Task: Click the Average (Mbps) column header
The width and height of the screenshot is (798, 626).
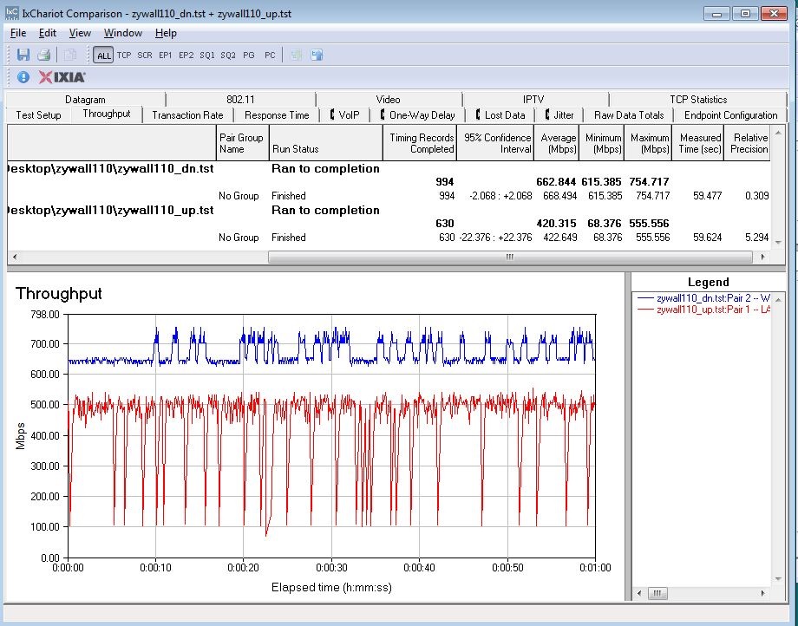Action: tap(556, 143)
